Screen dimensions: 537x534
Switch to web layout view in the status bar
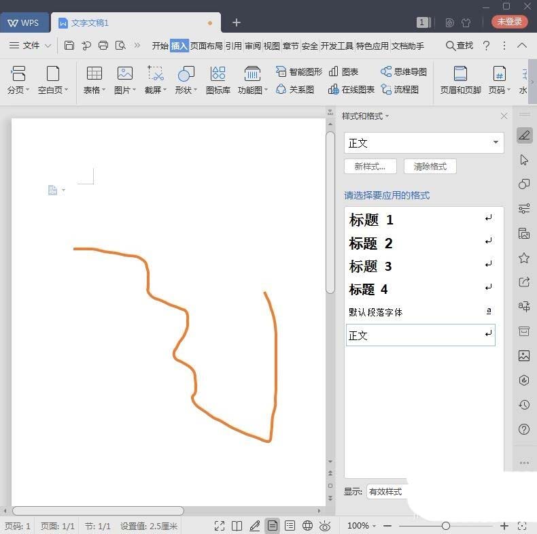(x=307, y=525)
